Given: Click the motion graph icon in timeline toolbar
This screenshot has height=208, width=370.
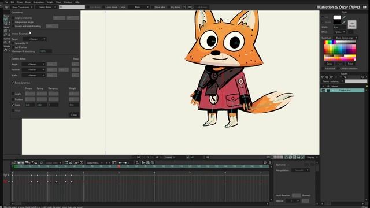Looking at the screenshot, I should (34, 162).
